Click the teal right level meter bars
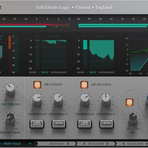This screenshot has height=148, width=148. [113, 26]
